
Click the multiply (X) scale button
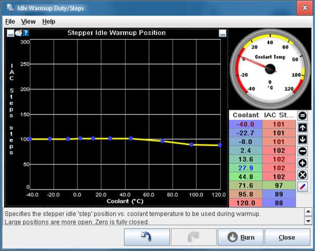tap(302, 175)
